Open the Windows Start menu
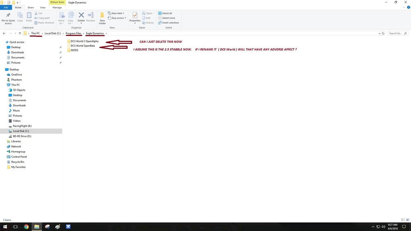The image size is (411, 231). pos(5,226)
